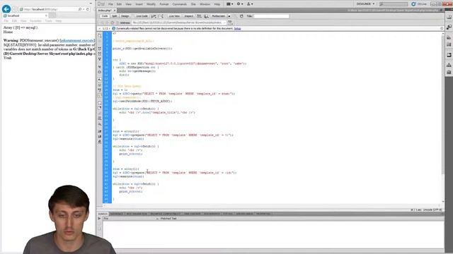This screenshot has height=254, width=453.
Task: Open Dreamweaver File menu
Action: tap(110, 4)
